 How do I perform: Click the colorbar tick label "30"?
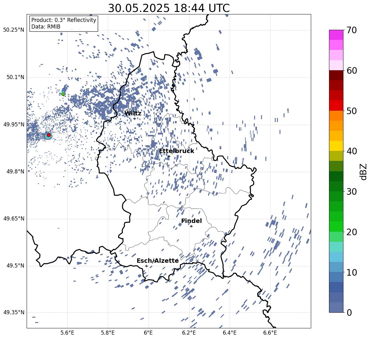coord(352,192)
